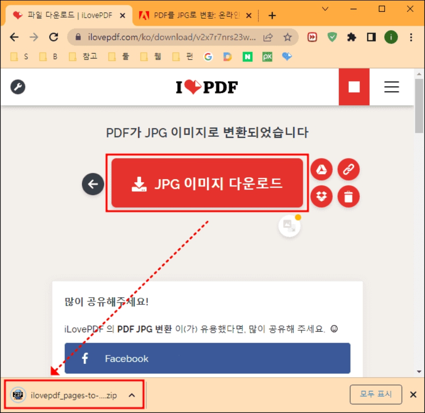Go forward in browser history
The height and width of the screenshot is (413, 425).
point(34,37)
